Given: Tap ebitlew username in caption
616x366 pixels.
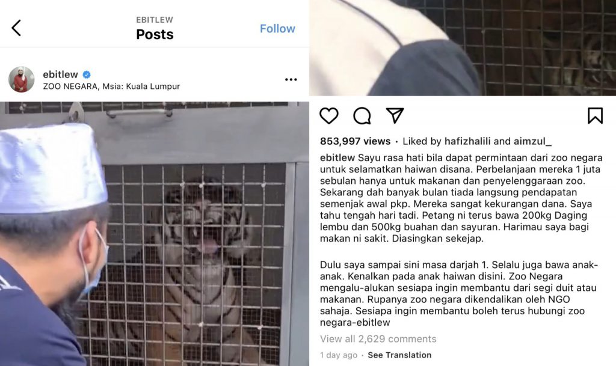Looking at the screenshot, I should coord(337,157).
